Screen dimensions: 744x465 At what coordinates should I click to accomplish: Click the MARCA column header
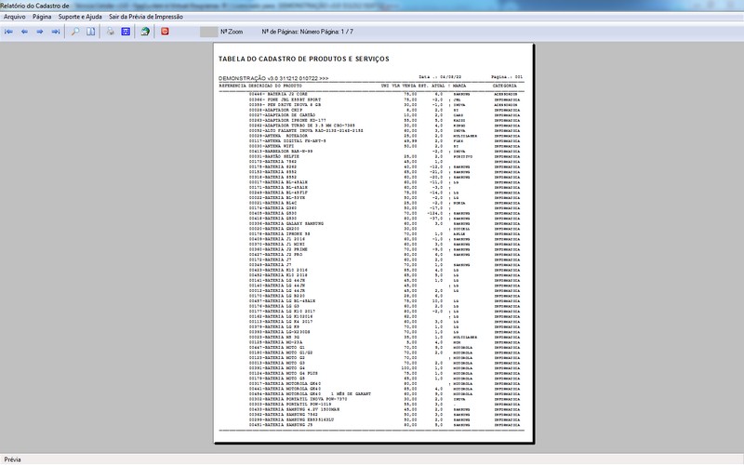click(x=459, y=86)
